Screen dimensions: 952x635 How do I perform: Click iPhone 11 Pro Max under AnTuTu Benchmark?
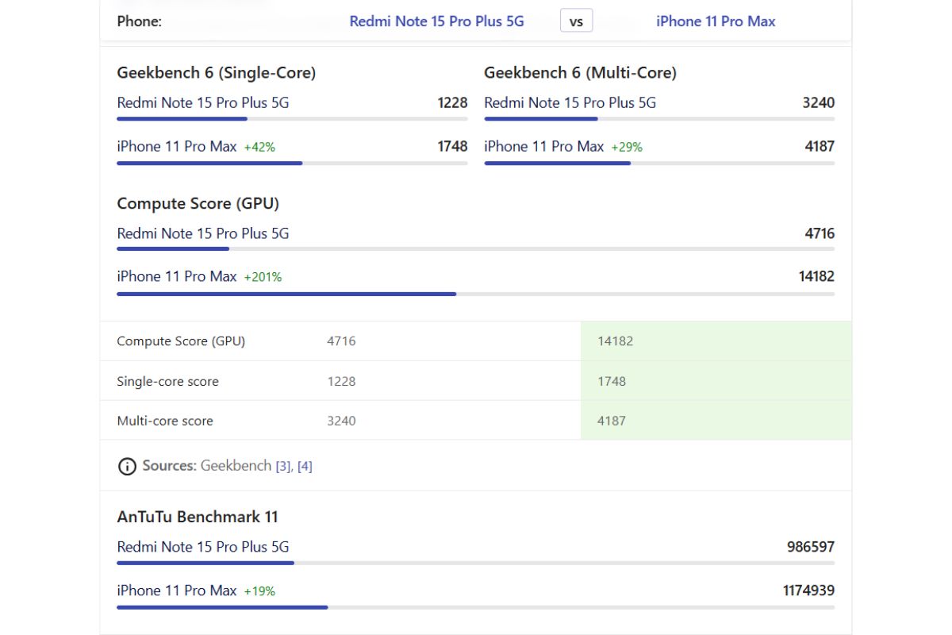pos(177,591)
